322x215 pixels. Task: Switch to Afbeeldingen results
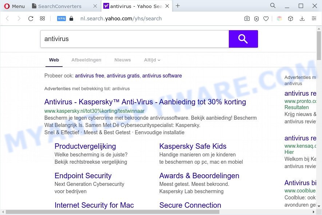pos(86,60)
